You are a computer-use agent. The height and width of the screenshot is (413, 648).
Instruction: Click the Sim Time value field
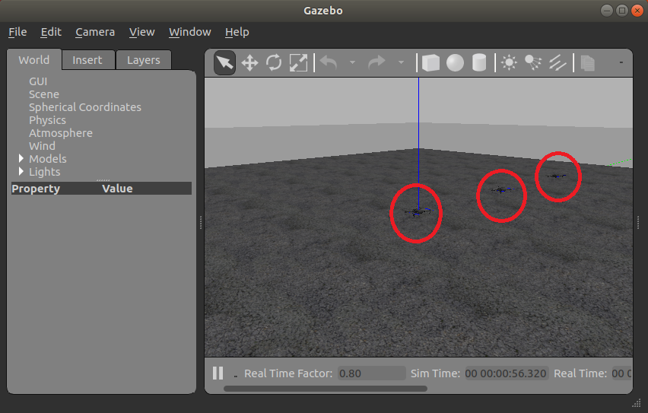point(507,373)
